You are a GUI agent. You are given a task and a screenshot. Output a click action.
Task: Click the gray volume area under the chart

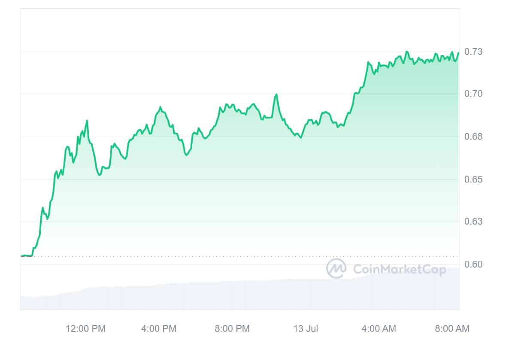click(x=215, y=296)
